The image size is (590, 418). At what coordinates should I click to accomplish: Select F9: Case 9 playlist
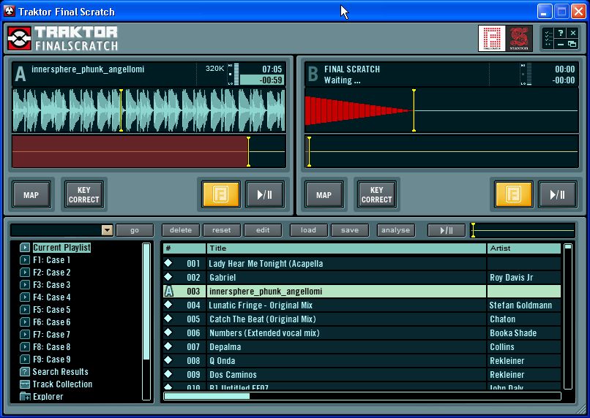click(51, 359)
